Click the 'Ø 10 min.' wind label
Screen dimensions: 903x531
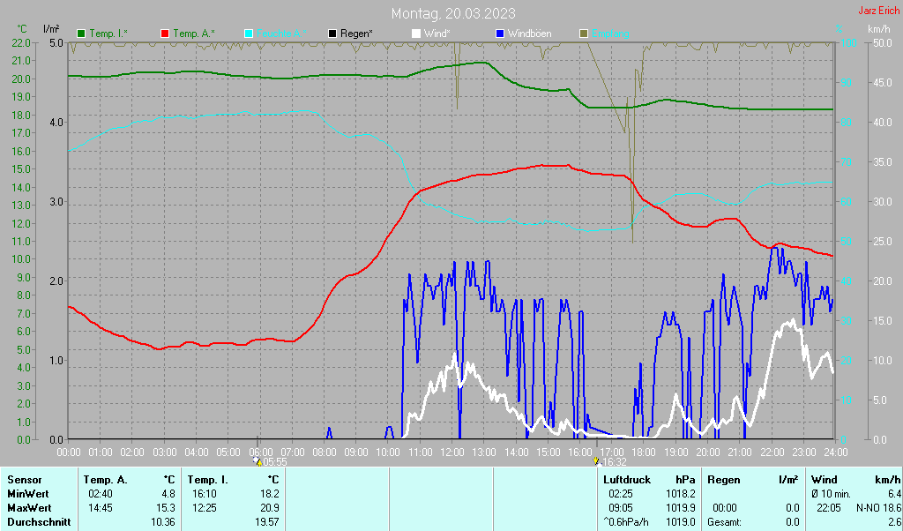pos(831,494)
